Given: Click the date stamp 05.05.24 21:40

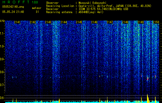Looking at the screenshot, I should tap(13, 12).
